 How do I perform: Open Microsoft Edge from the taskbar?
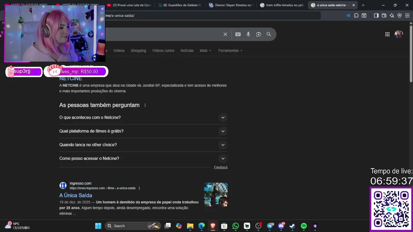coord(201,226)
